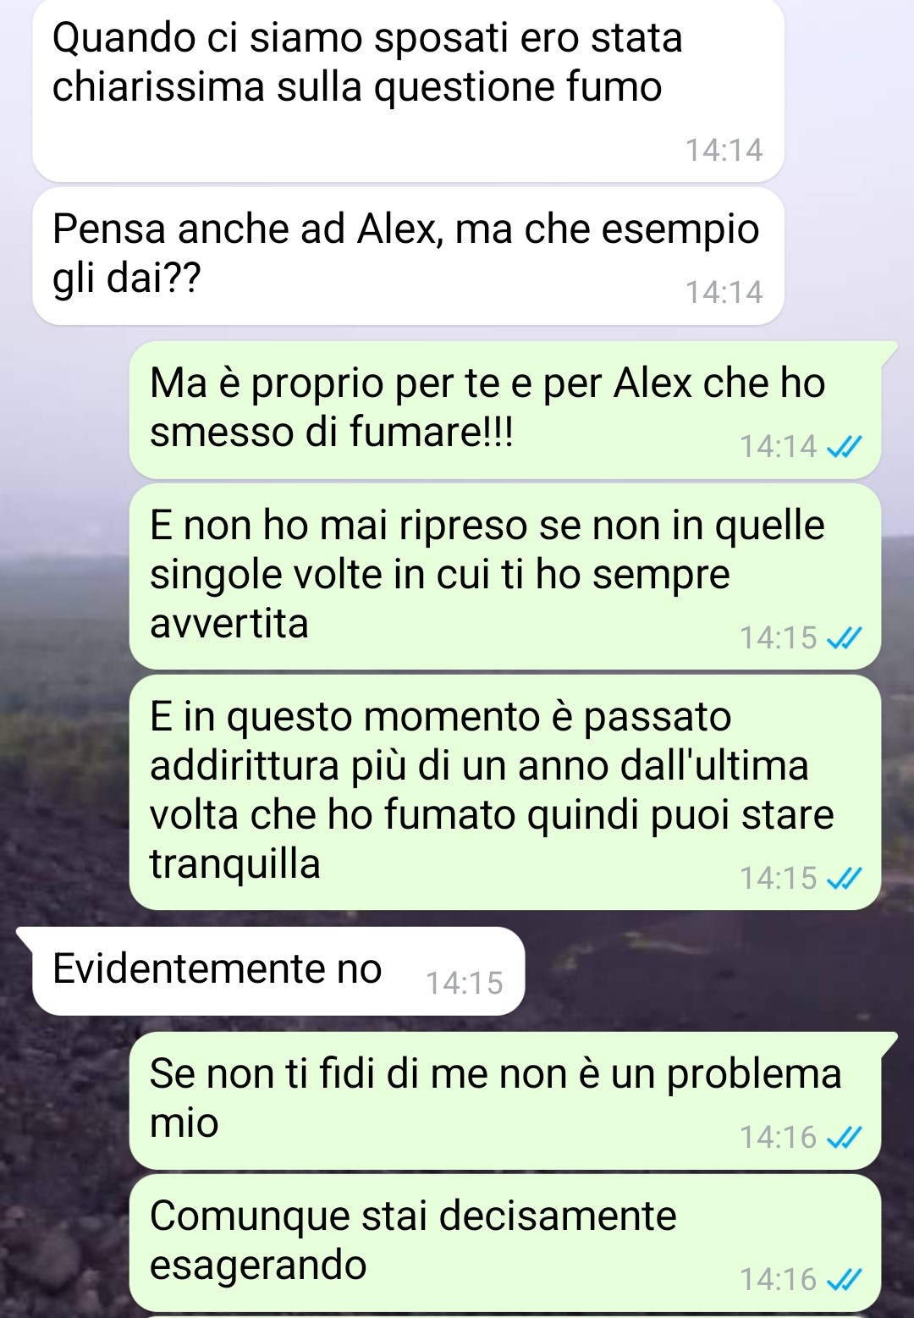914x1318 pixels.
Task: Tap read checkmarks on 'smesso di fumare' message
Action: pyautogui.click(x=844, y=446)
